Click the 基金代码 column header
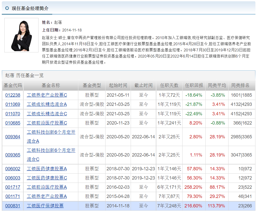The height and width of the screenshot is (212, 257). [x=12, y=86]
